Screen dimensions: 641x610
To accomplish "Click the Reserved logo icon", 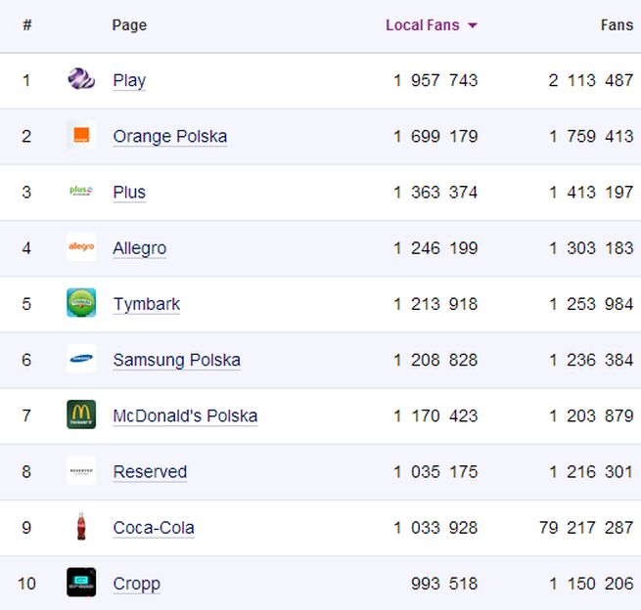I will [81, 470].
